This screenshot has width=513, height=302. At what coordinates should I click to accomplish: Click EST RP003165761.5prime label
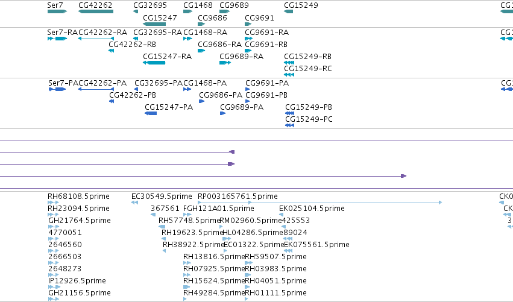tap(238, 197)
